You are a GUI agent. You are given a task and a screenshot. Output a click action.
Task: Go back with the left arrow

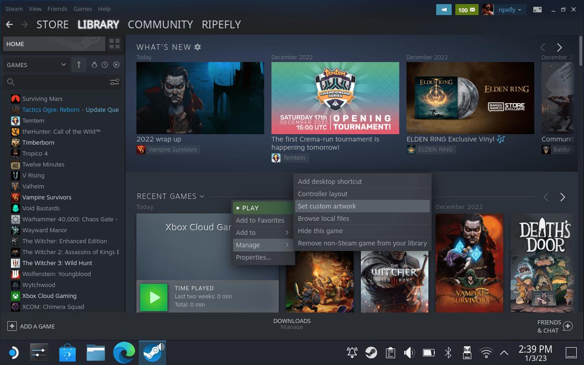coord(9,25)
